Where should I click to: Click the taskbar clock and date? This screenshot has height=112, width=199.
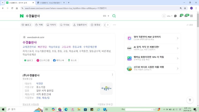(x=187, y=109)
